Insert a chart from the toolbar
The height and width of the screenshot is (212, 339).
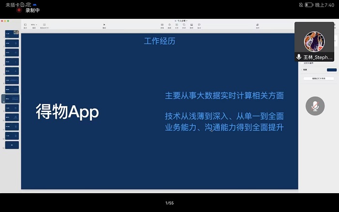(169, 25)
